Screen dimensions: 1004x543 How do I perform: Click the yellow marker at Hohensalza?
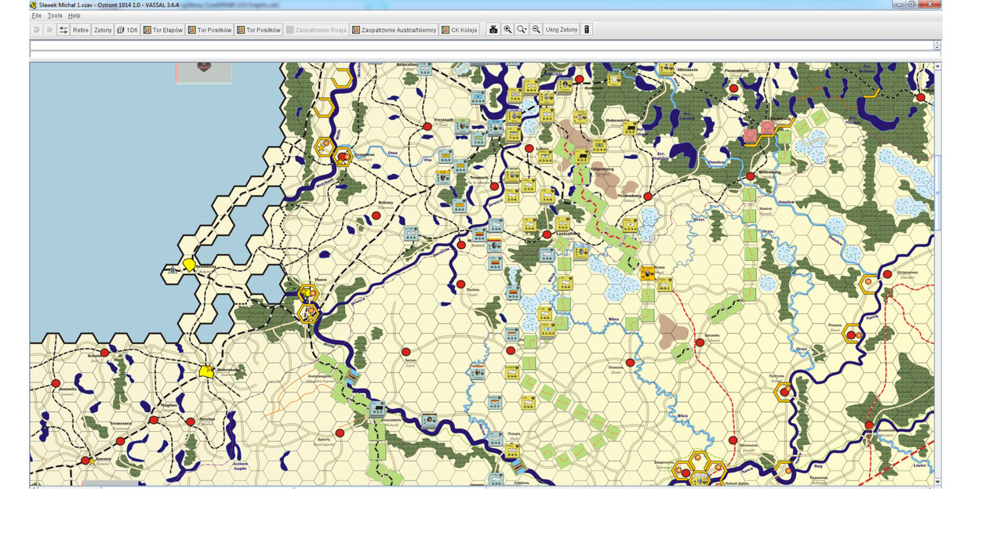[x=206, y=371]
